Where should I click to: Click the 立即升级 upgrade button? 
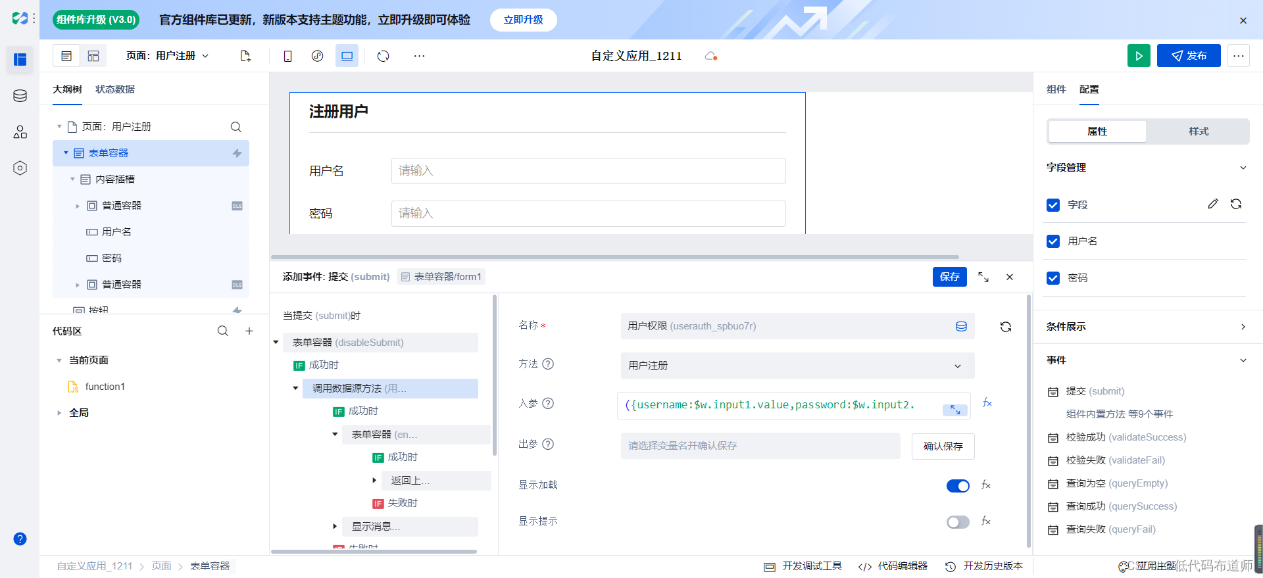(523, 20)
